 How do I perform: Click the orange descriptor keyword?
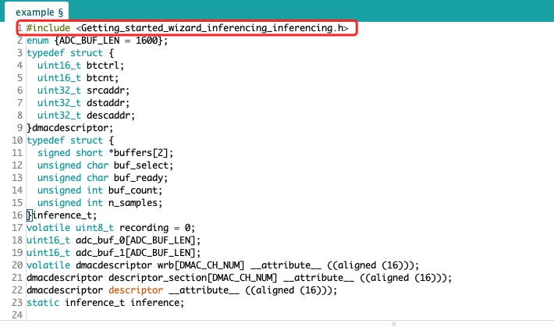pyautogui.click(x=136, y=290)
